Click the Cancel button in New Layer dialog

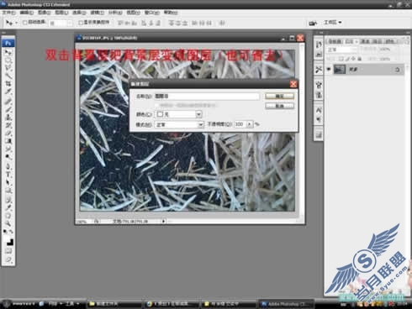tap(279, 106)
